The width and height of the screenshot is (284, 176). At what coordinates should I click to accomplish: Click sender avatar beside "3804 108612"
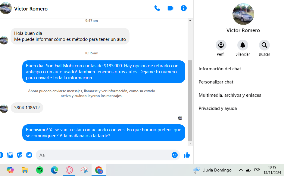[4, 109]
